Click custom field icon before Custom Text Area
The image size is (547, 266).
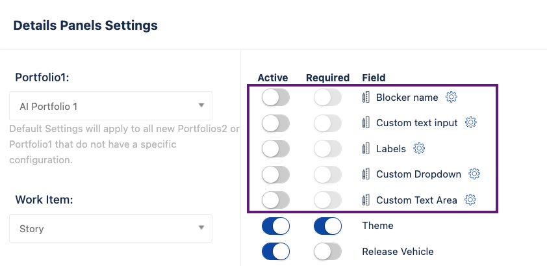pyautogui.click(x=366, y=200)
